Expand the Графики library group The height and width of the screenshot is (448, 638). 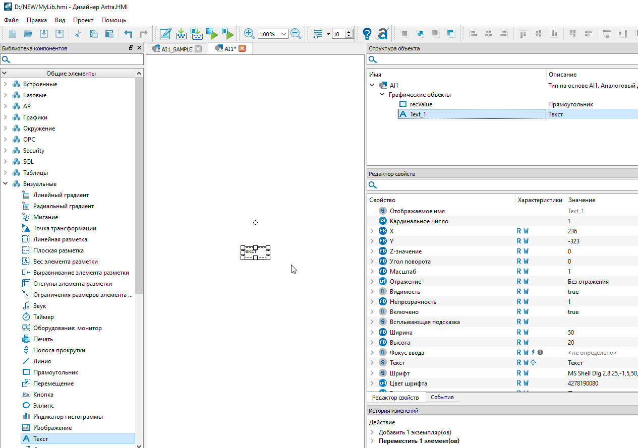[x=6, y=117]
